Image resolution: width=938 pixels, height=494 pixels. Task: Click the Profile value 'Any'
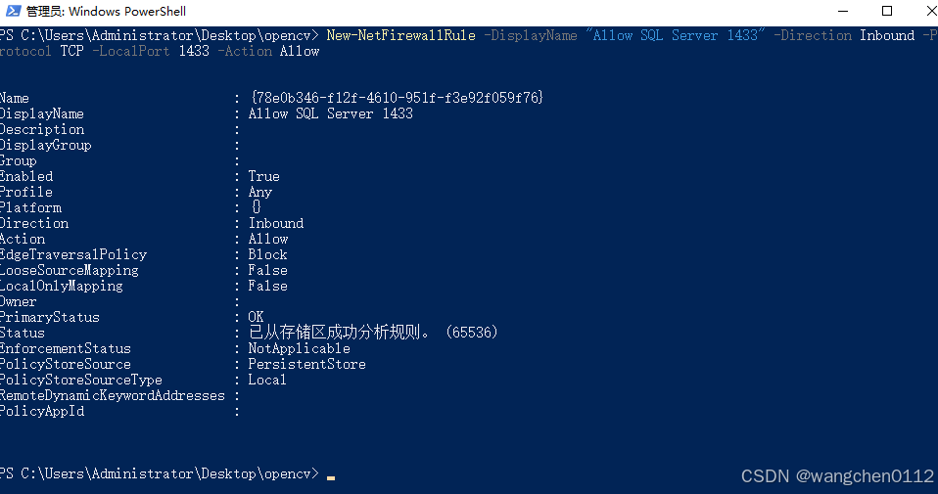click(x=260, y=193)
